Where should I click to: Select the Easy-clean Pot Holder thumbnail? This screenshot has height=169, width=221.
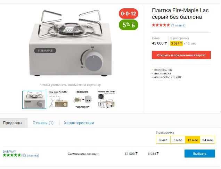tap(58, 100)
